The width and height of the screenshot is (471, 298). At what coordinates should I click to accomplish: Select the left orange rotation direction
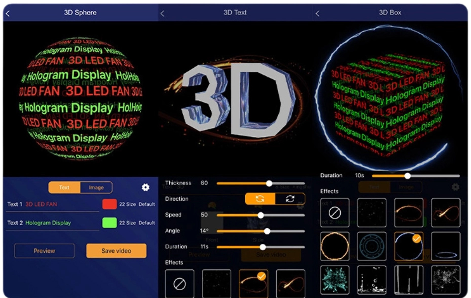260,199
